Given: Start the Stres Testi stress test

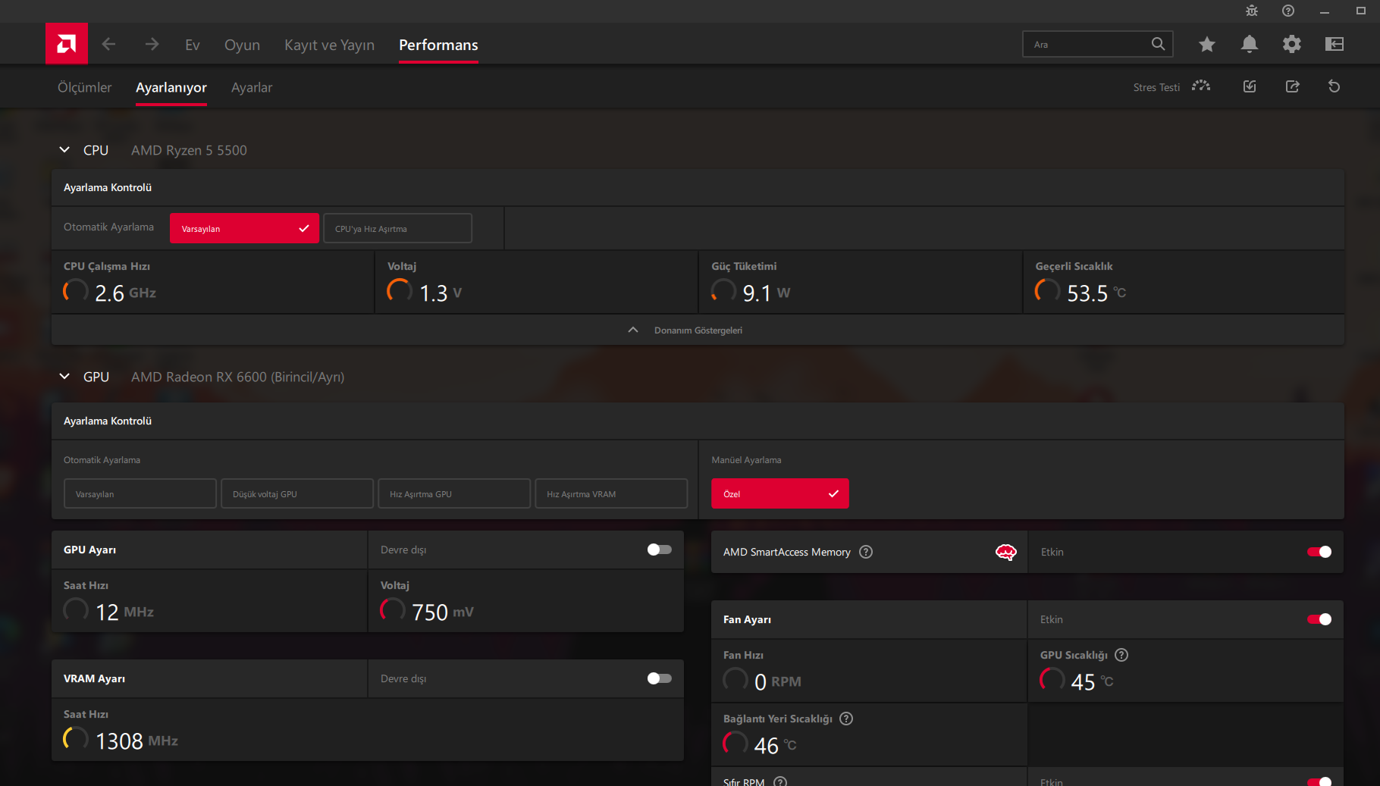Looking at the screenshot, I should click(x=1172, y=87).
